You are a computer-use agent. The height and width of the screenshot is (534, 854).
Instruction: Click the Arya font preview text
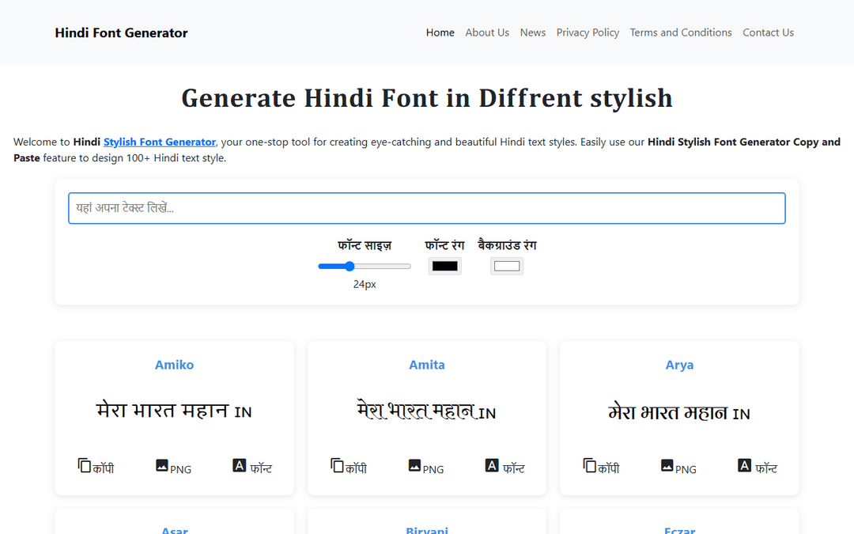click(x=679, y=412)
